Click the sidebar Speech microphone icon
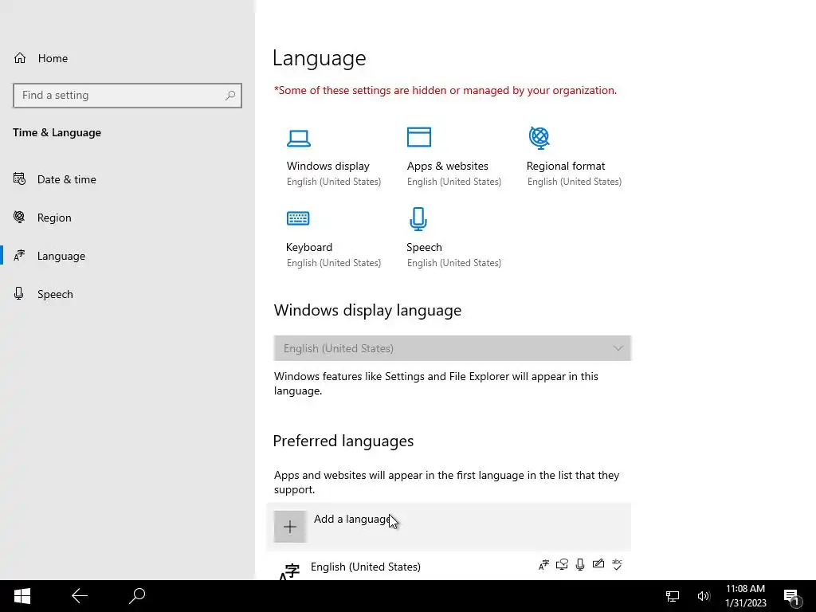The height and width of the screenshot is (612, 816). (19, 293)
